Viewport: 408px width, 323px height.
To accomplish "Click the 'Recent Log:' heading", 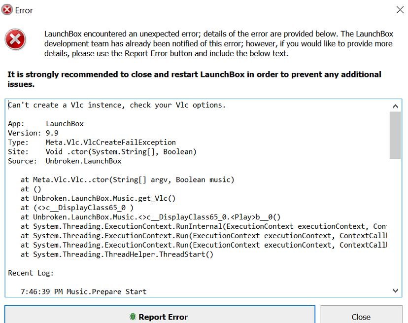I will click(31, 273).
